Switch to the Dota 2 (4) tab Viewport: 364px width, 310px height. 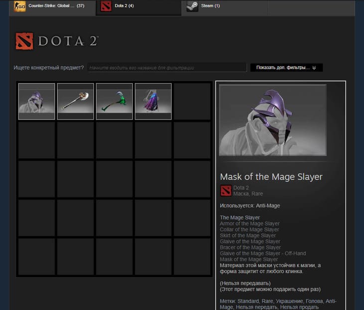(x=138, y=7)
